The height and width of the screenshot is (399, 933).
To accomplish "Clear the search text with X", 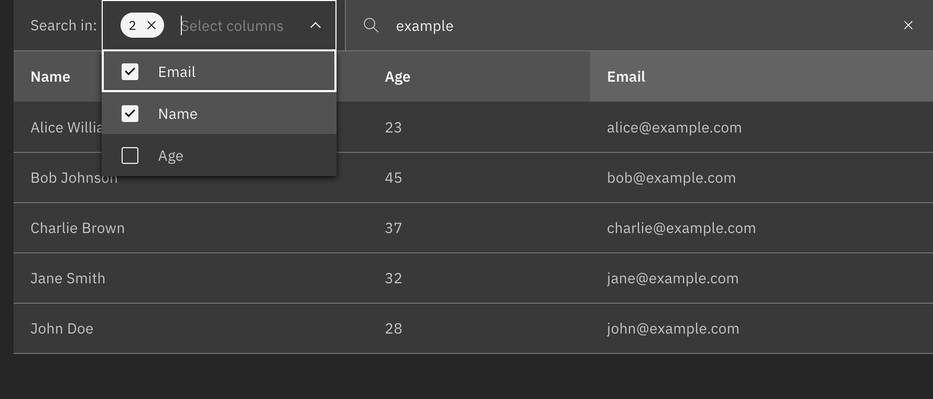I will tap(908, 25).
